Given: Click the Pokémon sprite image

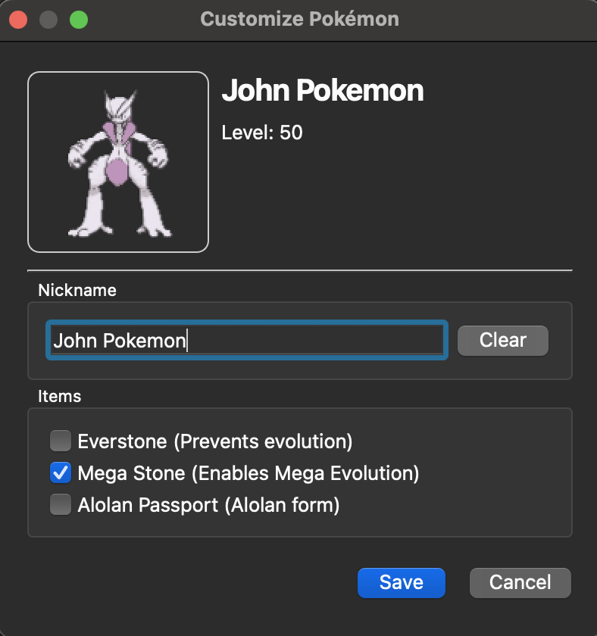Looking at the screenshot, I should pyautogui.click(x=118, y=162).
